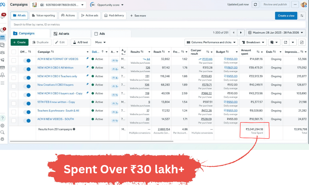Toggle off ACM II NEW FORMAT OF VIDEOS campaign
Viewport: 309px width, 189px height.
tap(27, 61)
